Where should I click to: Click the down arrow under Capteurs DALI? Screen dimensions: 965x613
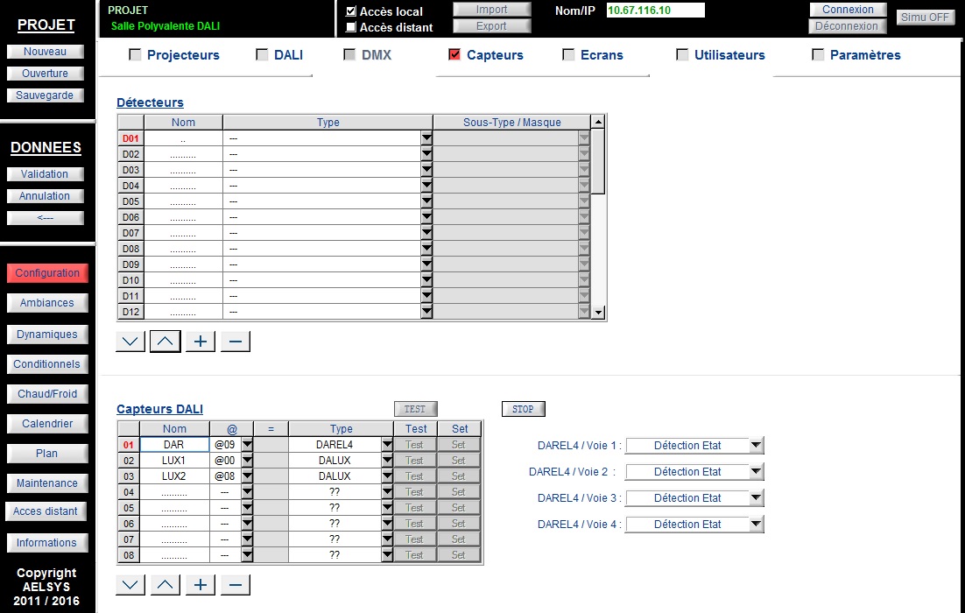tap(130, 584)
